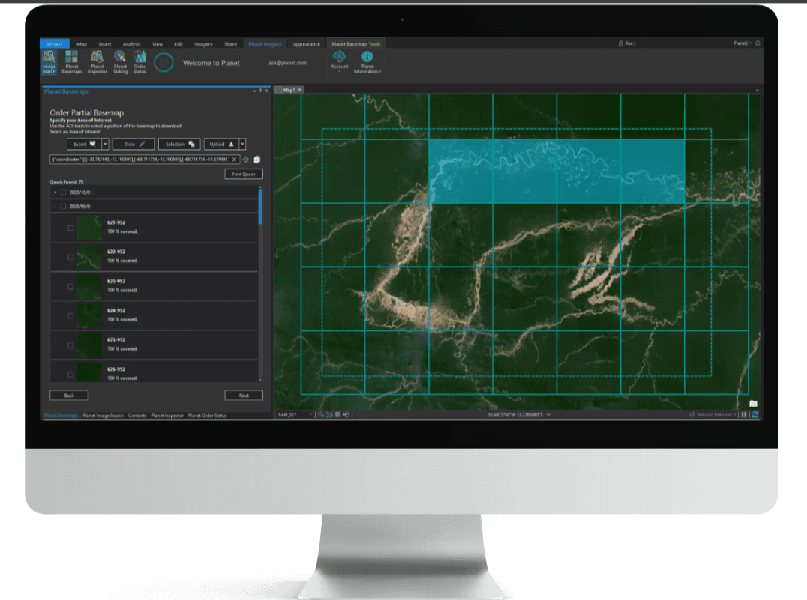Screen dimensions: 807x600
Task: Check the 2020/09/01 date group checkbox
Action: pyautogui.click(x=63, y=206)
